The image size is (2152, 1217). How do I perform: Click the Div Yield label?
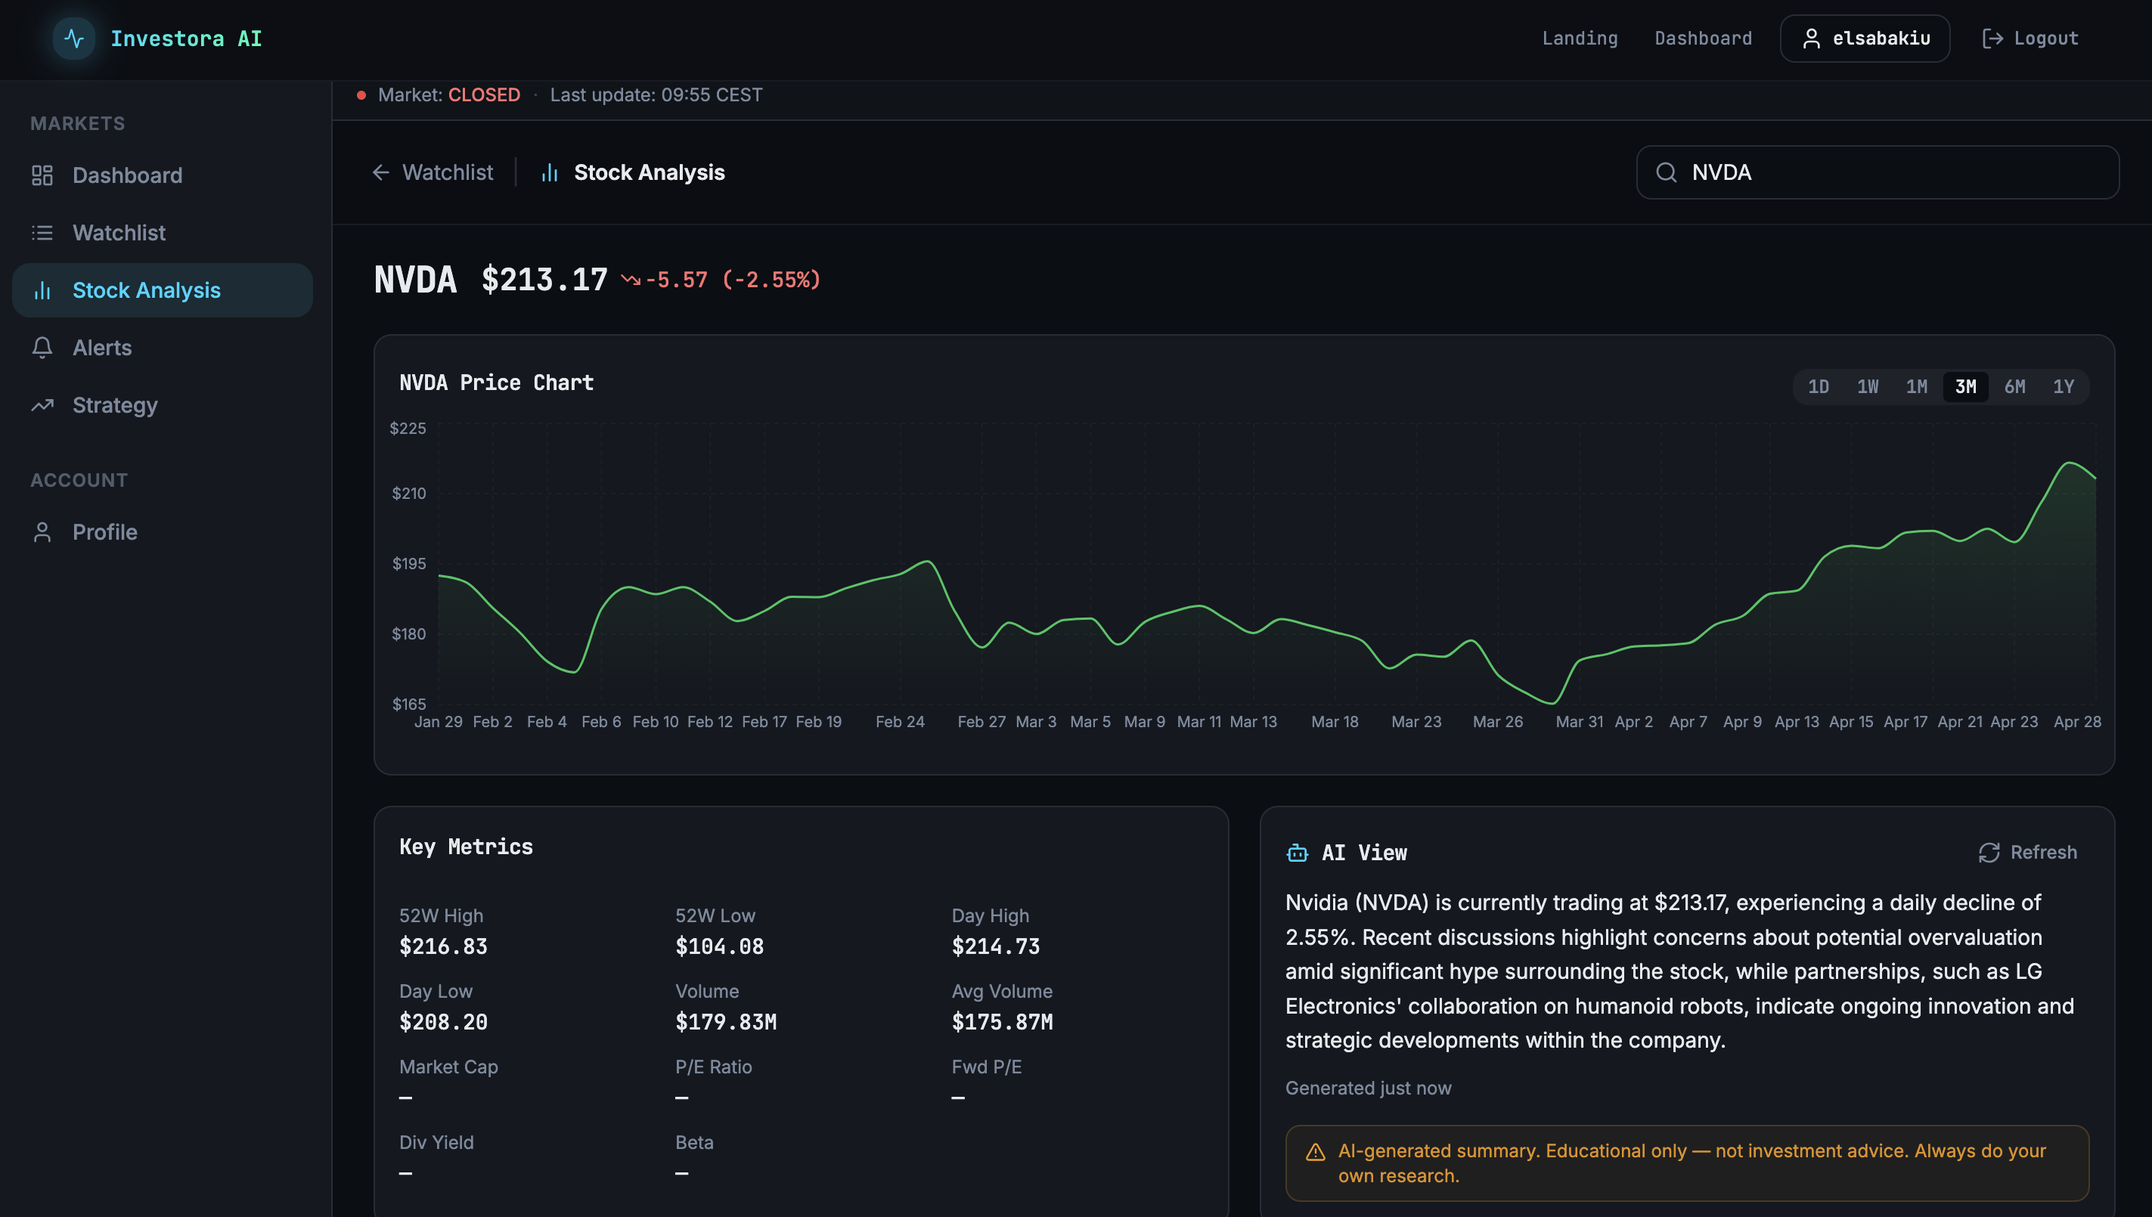pyautogui.click(x=436, y=1141)
